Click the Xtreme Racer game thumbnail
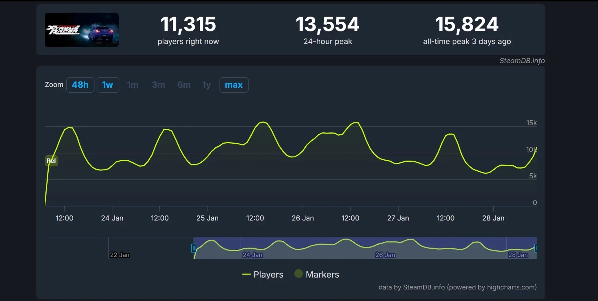The image size is (598, 301). [82, 30]
